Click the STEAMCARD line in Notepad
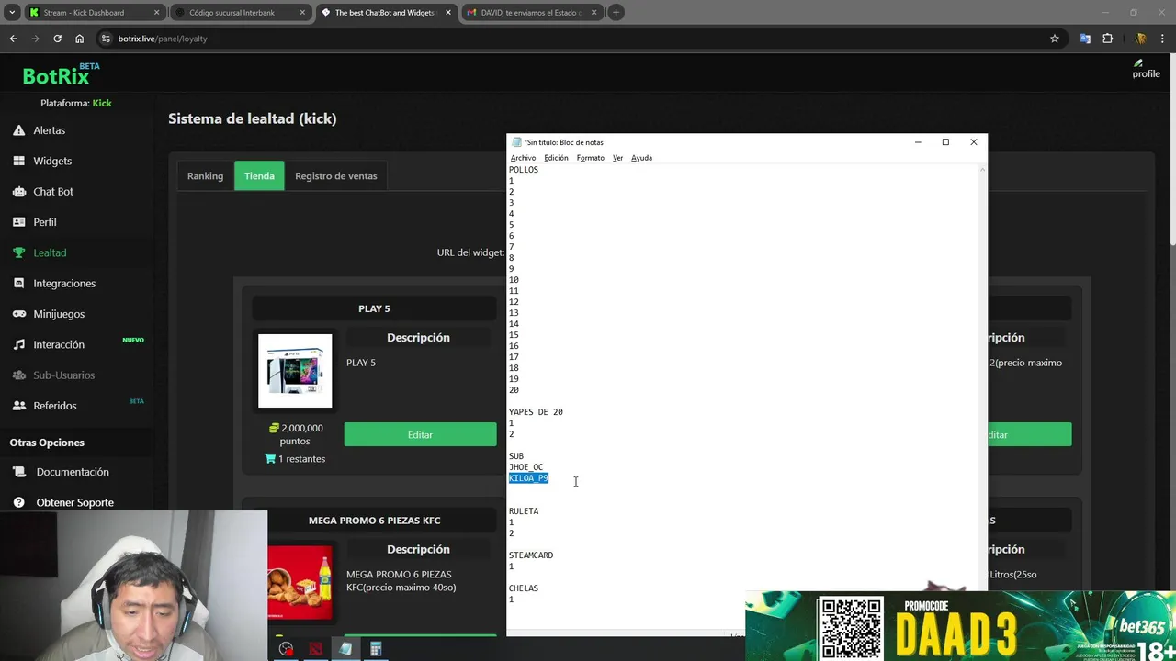This screenshot has width=1176, height=661. point(531,555)
